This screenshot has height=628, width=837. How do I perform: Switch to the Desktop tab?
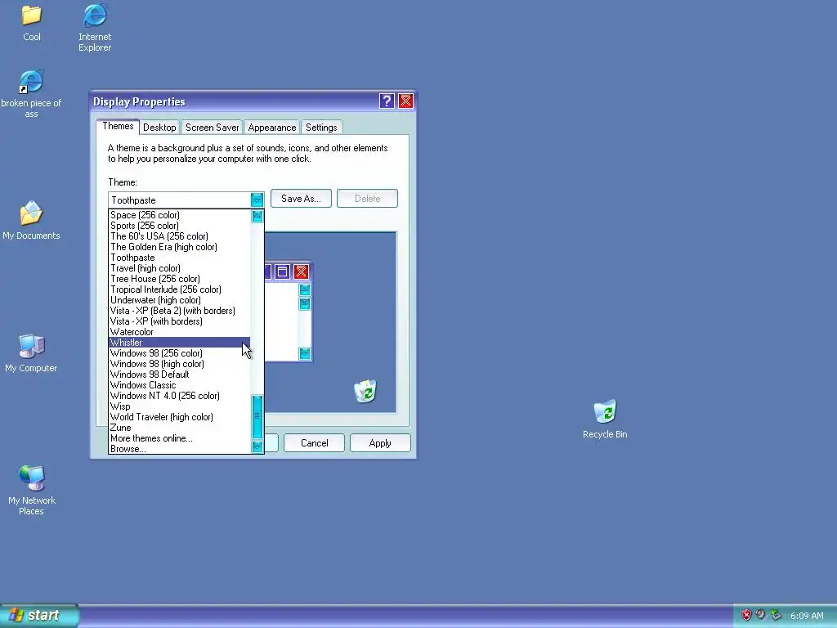pos(159,128)
